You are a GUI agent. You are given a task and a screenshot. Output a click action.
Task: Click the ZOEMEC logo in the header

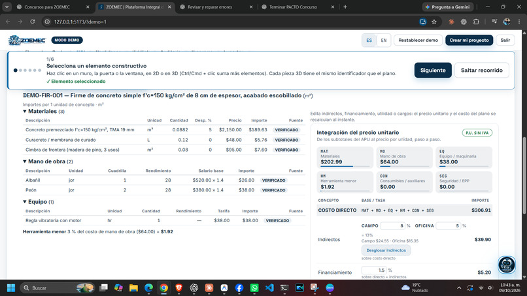pyautogui.click(x=27, y=40)
